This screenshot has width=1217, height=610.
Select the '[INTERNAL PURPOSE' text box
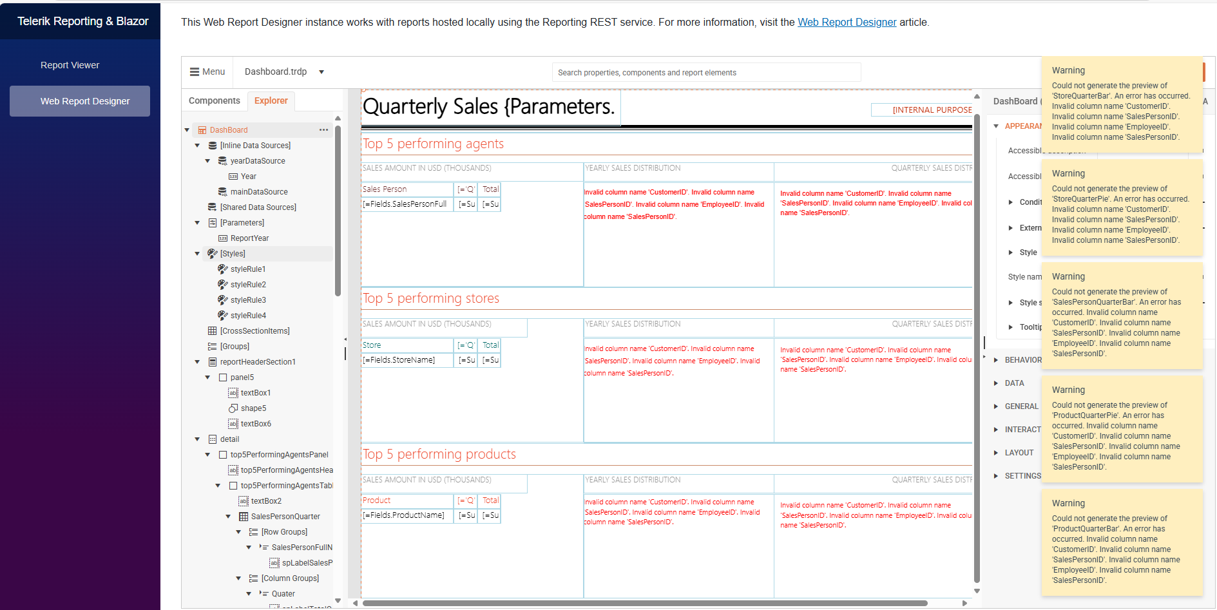922,110
